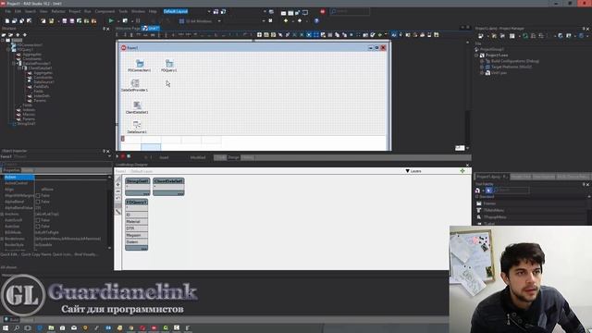
Task: Click the red RAD Studio notification icon
Action: (x=323, y=12)
